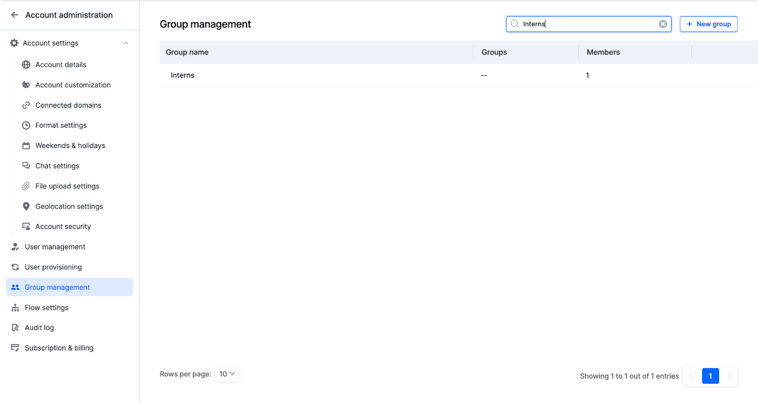
Task: Click the Interns member count 1
Action: pos(587,75)
